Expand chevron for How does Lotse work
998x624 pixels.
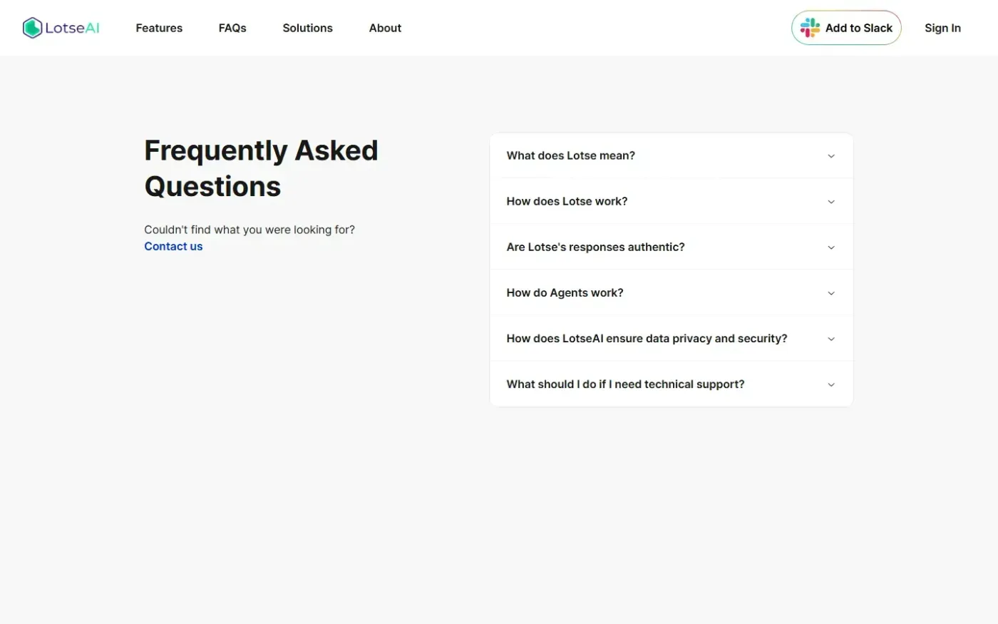[830, 202]
